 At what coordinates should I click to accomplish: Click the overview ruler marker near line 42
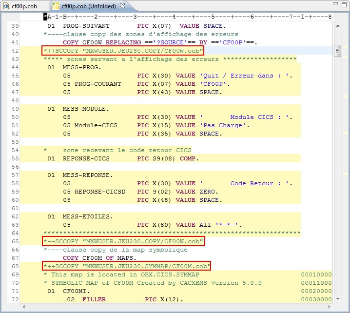tap(345, 47)
